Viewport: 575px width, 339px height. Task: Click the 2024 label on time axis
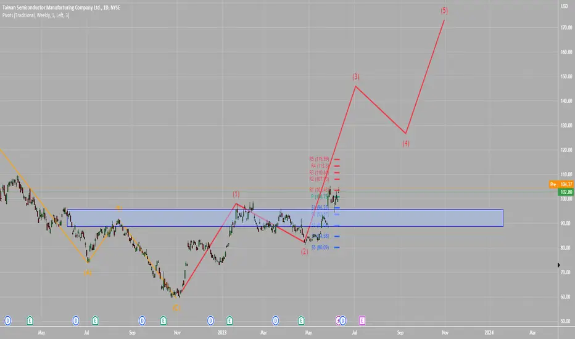(489, 333)
